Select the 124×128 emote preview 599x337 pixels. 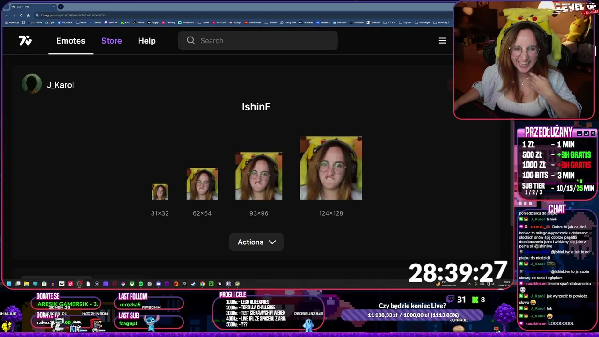click(x=331, y=168)
